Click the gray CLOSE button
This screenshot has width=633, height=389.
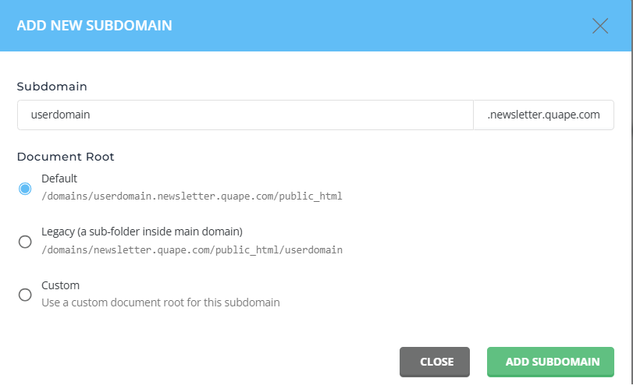(x=435, y=362)
